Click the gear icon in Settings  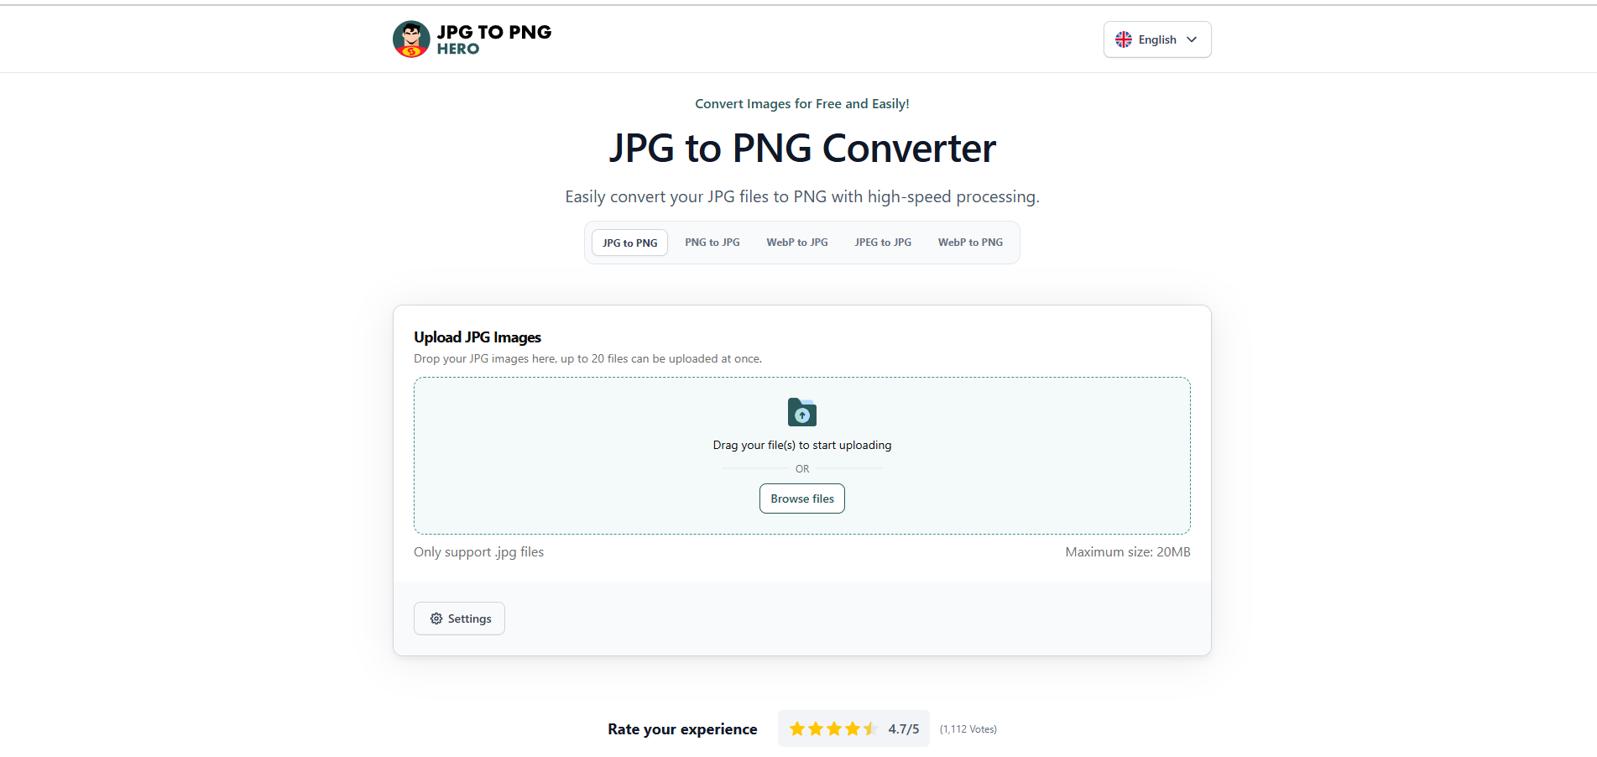[x=436, y=619]
